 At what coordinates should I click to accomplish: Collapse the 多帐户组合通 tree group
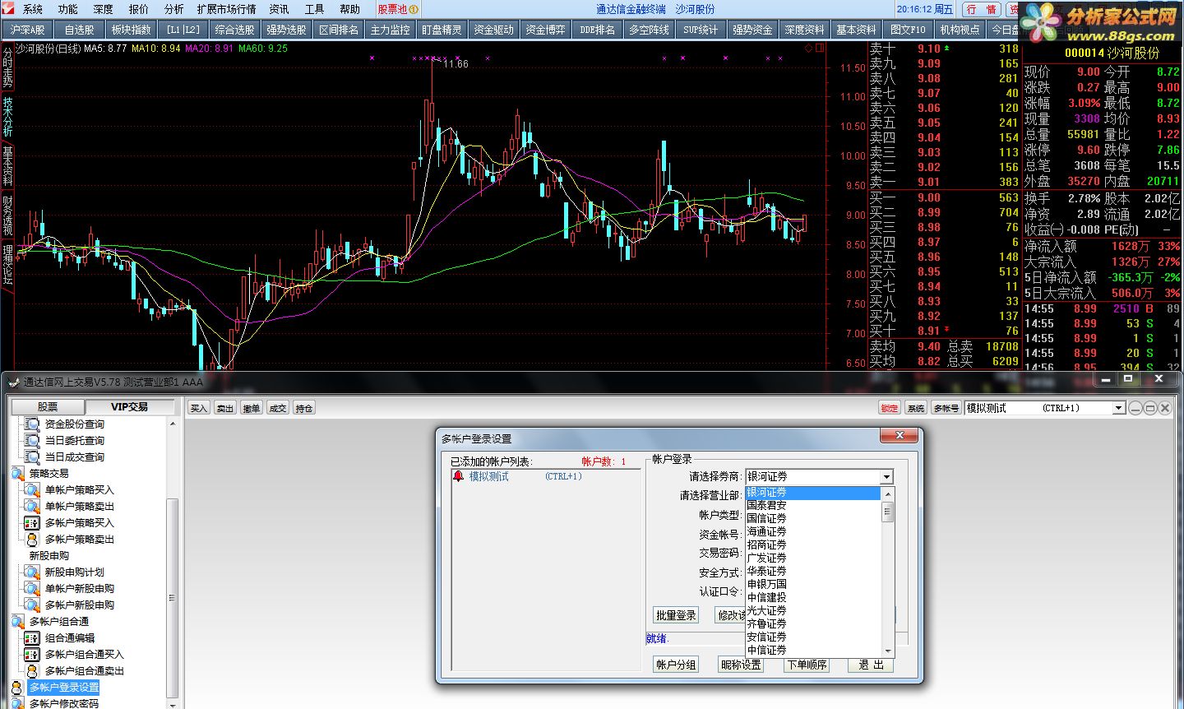point(17,622)
